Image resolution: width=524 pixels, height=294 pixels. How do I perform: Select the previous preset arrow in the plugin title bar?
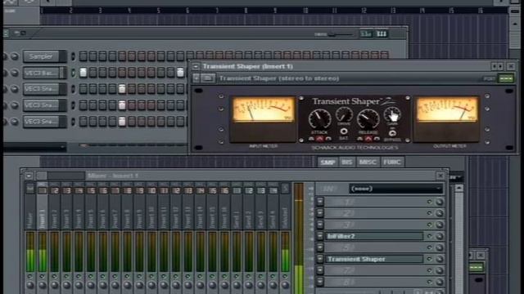[x=494, y=66]
